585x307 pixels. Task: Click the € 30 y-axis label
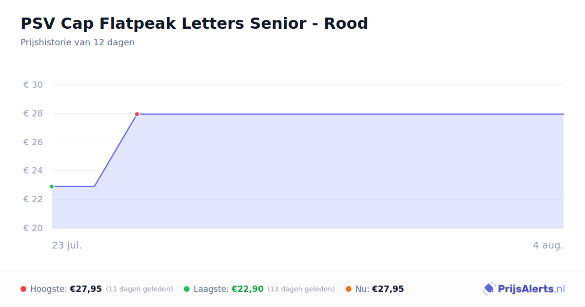tap(33, 85)
